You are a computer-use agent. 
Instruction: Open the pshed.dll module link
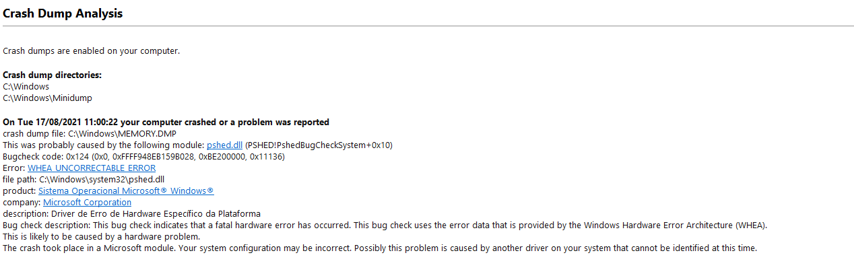point(224,145)
